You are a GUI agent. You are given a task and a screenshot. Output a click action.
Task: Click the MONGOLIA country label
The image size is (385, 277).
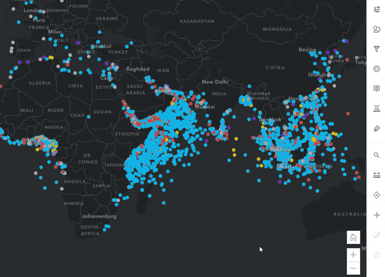(x=278, y=29)
